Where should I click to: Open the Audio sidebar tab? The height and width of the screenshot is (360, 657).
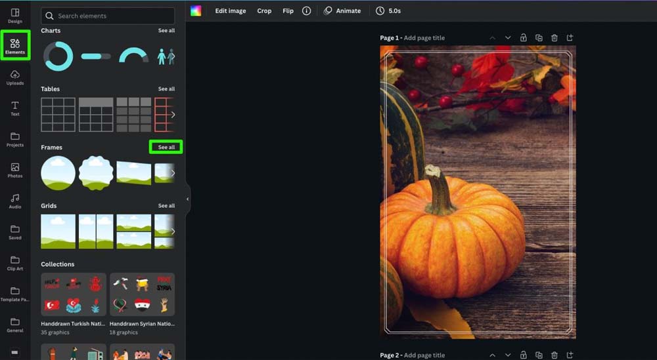pyautogui.click(x=15, y=201)
